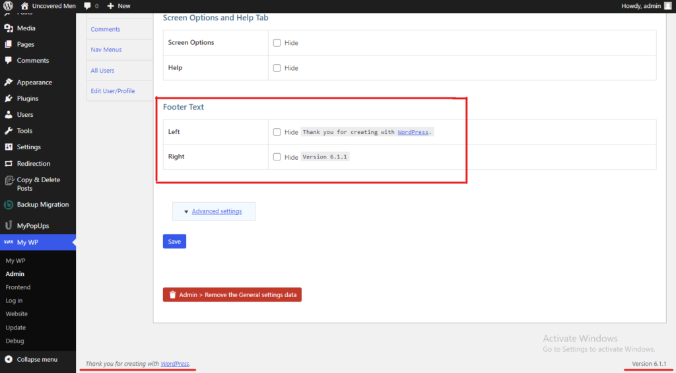
Task: Click WordPress link in Left footer row
Action: pyautogui.click(x=413, y=132)
